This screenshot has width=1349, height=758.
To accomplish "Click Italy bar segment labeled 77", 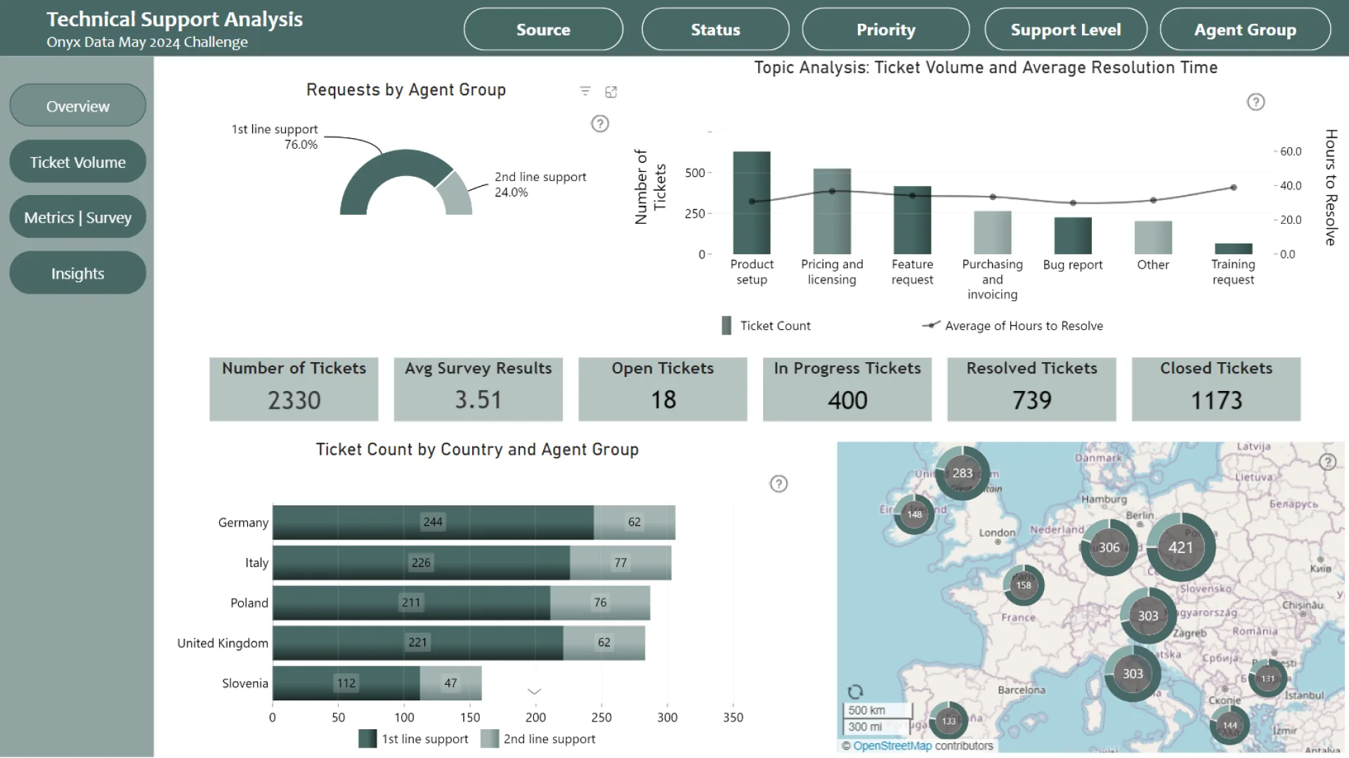I will [620, 563].
